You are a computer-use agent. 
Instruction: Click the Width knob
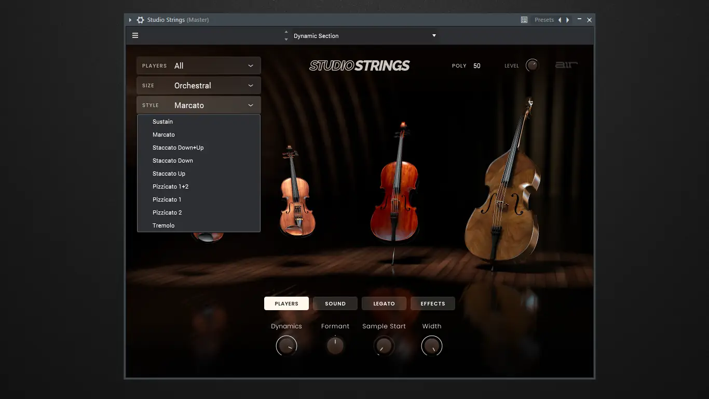coord(432,345)
